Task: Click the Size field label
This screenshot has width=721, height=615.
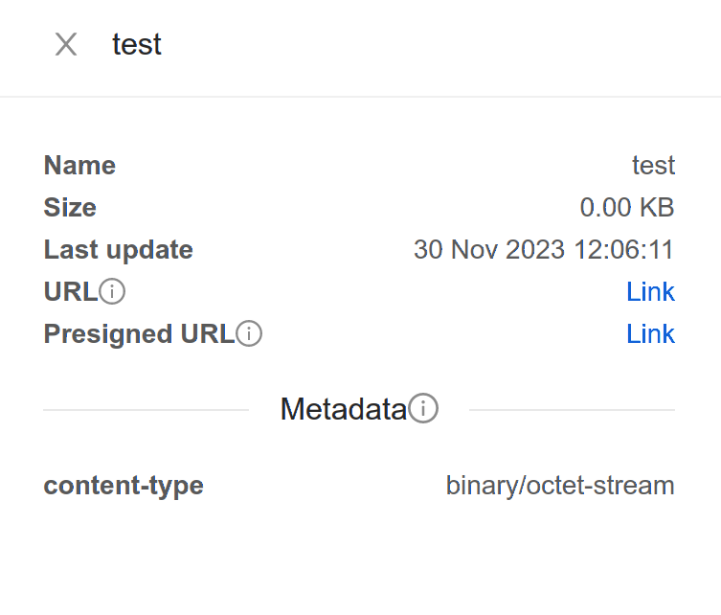Action: [70, 207]
